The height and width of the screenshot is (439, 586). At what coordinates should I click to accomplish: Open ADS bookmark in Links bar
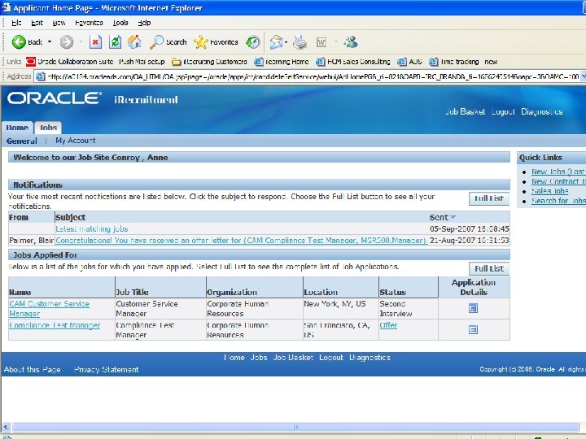(x=409, y=62)
